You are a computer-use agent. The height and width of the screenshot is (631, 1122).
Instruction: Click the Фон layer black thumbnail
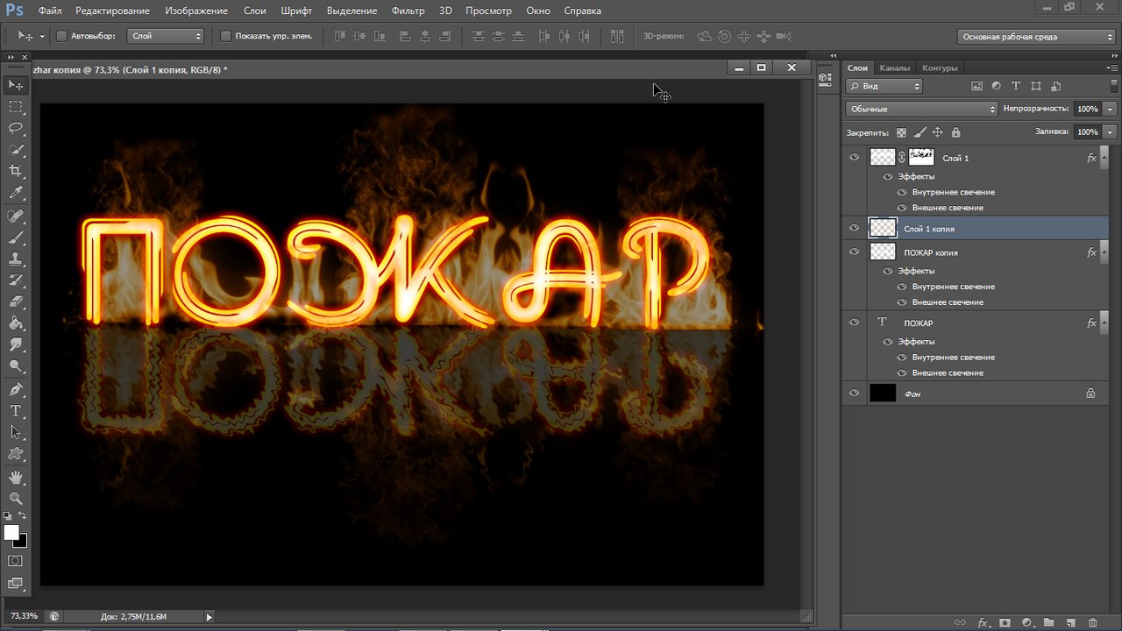click(x=883, y=393)
